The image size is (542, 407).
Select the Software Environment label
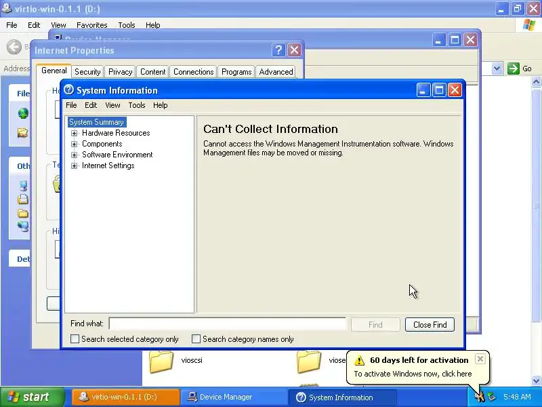pyautogui.click(x=117, y=155)
